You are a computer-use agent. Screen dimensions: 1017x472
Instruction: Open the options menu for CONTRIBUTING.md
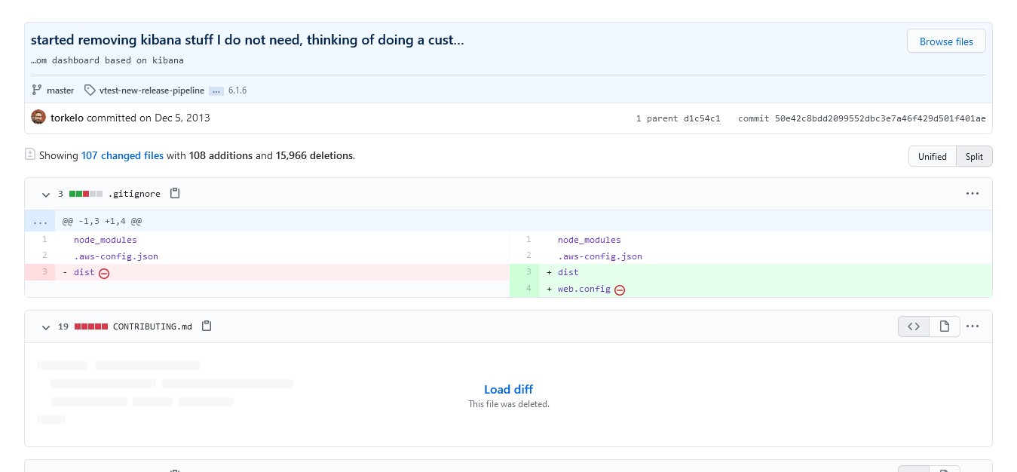972,326
